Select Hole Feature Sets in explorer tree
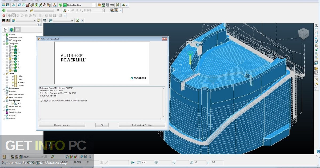 pos(17,94)
